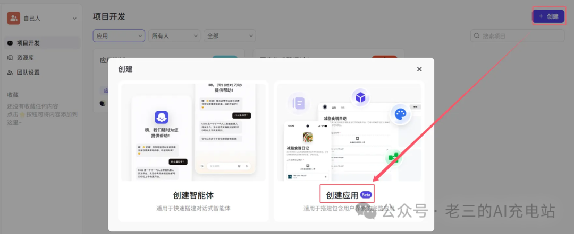Click the 项目开发 sidebar icon
574x234 pixels.
(x=10, y=43)
